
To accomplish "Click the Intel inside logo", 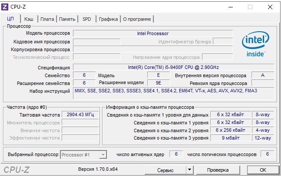I will pyautogui.click(x=255, y=44).
